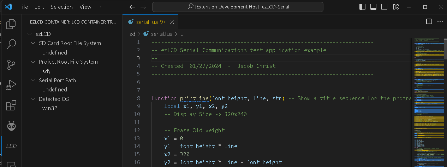Open the Search view in activity bar

click(x=11, y=44)
